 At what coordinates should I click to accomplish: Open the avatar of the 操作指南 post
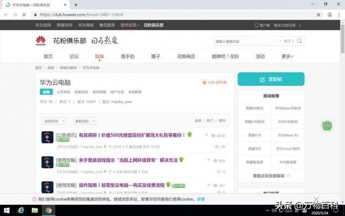tap(47, 187)
